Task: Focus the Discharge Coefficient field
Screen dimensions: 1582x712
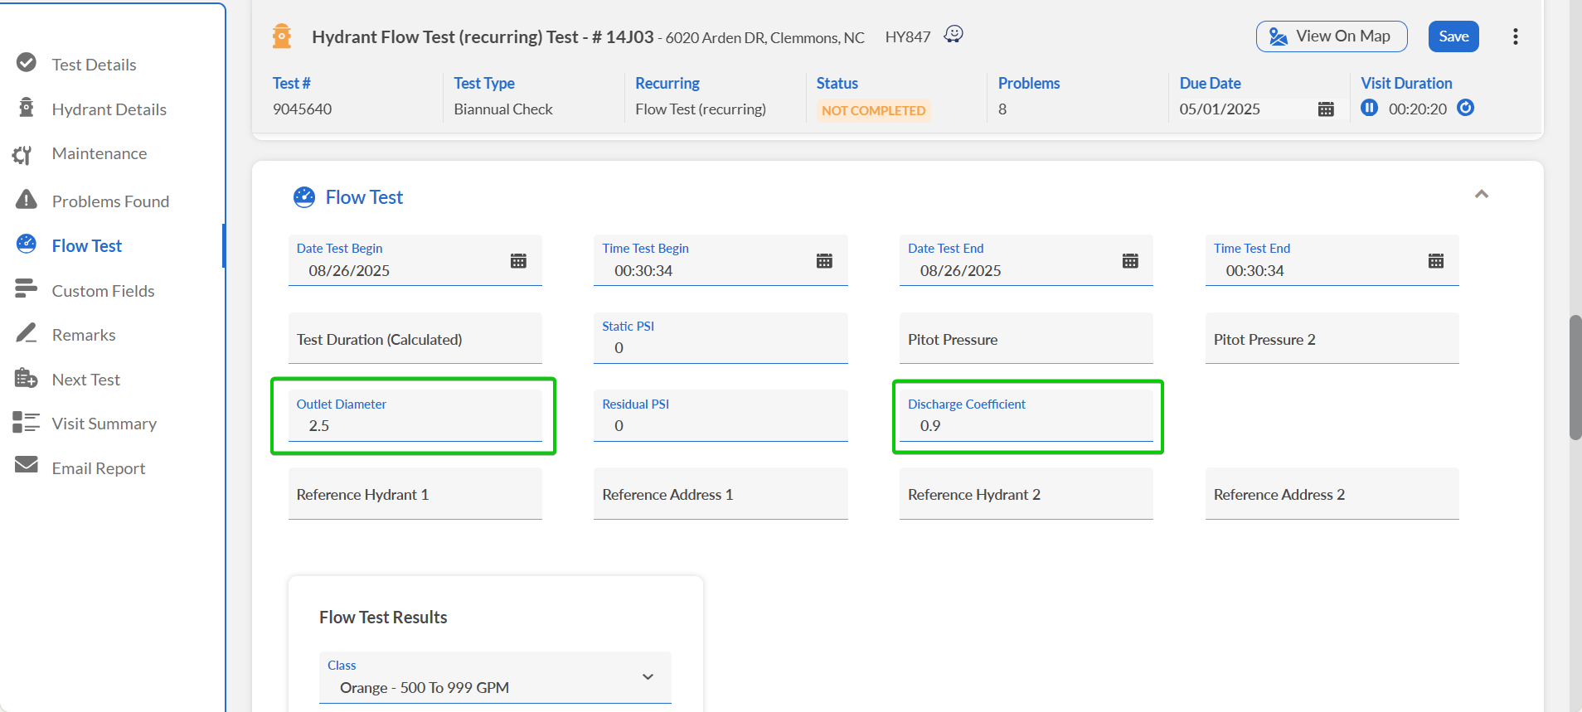Action: point(1026,426)
